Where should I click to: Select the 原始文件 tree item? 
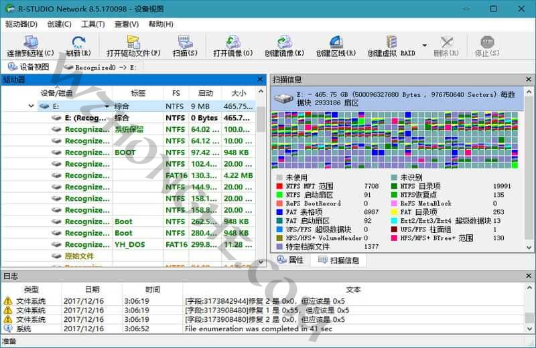tap(79, 256)
